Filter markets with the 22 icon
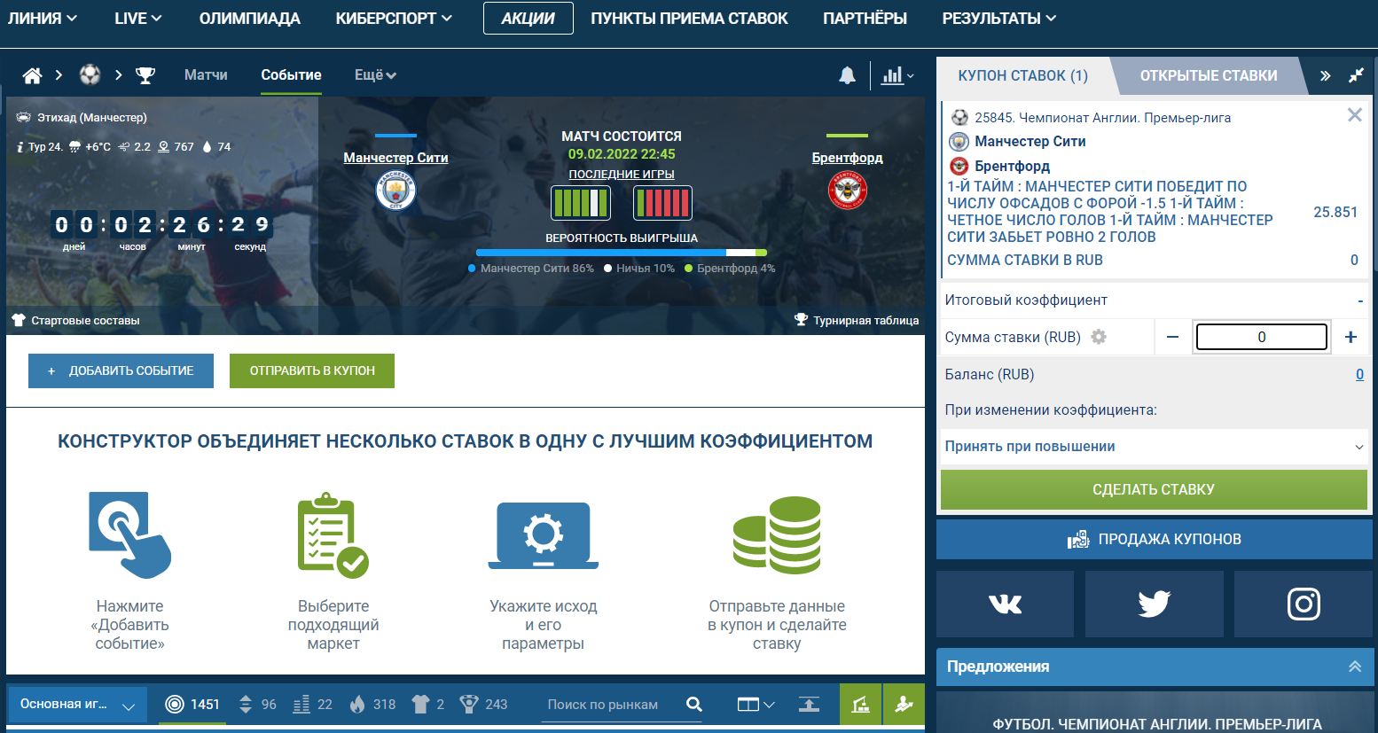 click(x=312, y=705)
